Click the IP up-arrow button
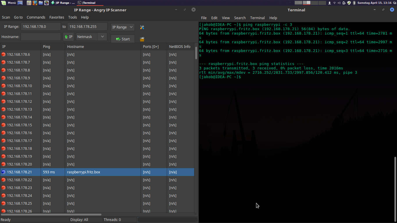Viewport: 397px width, 223px height. pos(69,37)
